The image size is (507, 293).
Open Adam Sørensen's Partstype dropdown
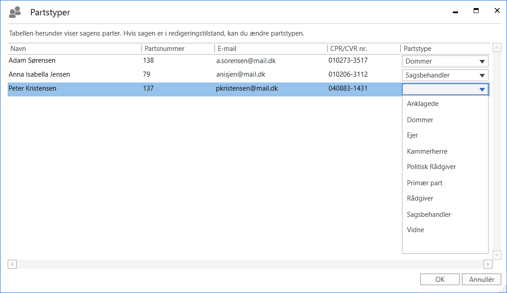click(x=482, y=62)
